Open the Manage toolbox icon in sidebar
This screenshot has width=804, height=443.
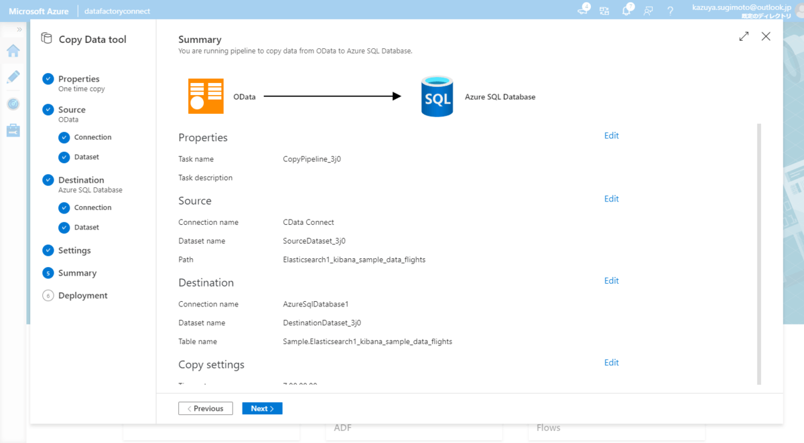coord(13,130)
